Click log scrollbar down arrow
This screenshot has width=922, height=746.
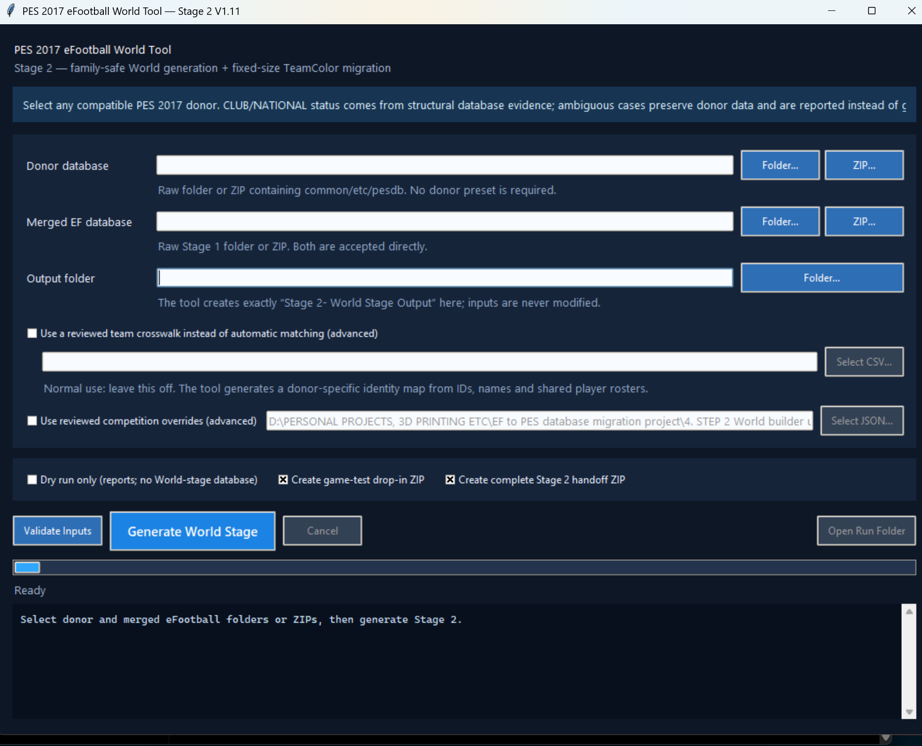coord(909,712)
